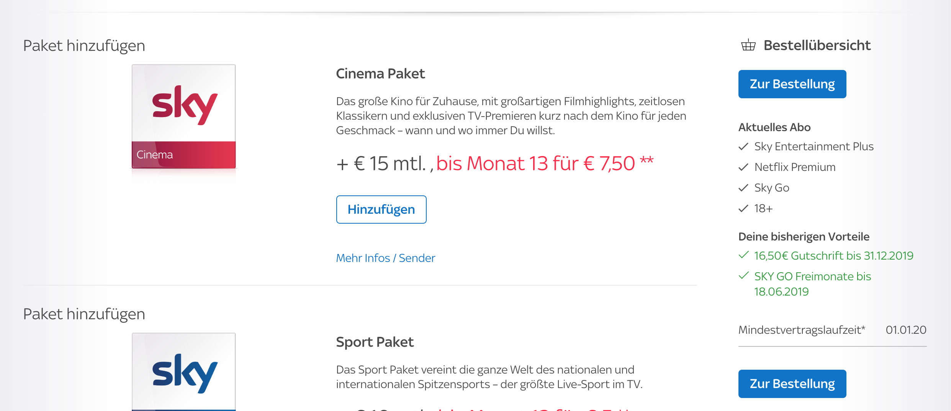Click the Mindestvertragslaufzeit date 01.01.20

pos(906,330)
